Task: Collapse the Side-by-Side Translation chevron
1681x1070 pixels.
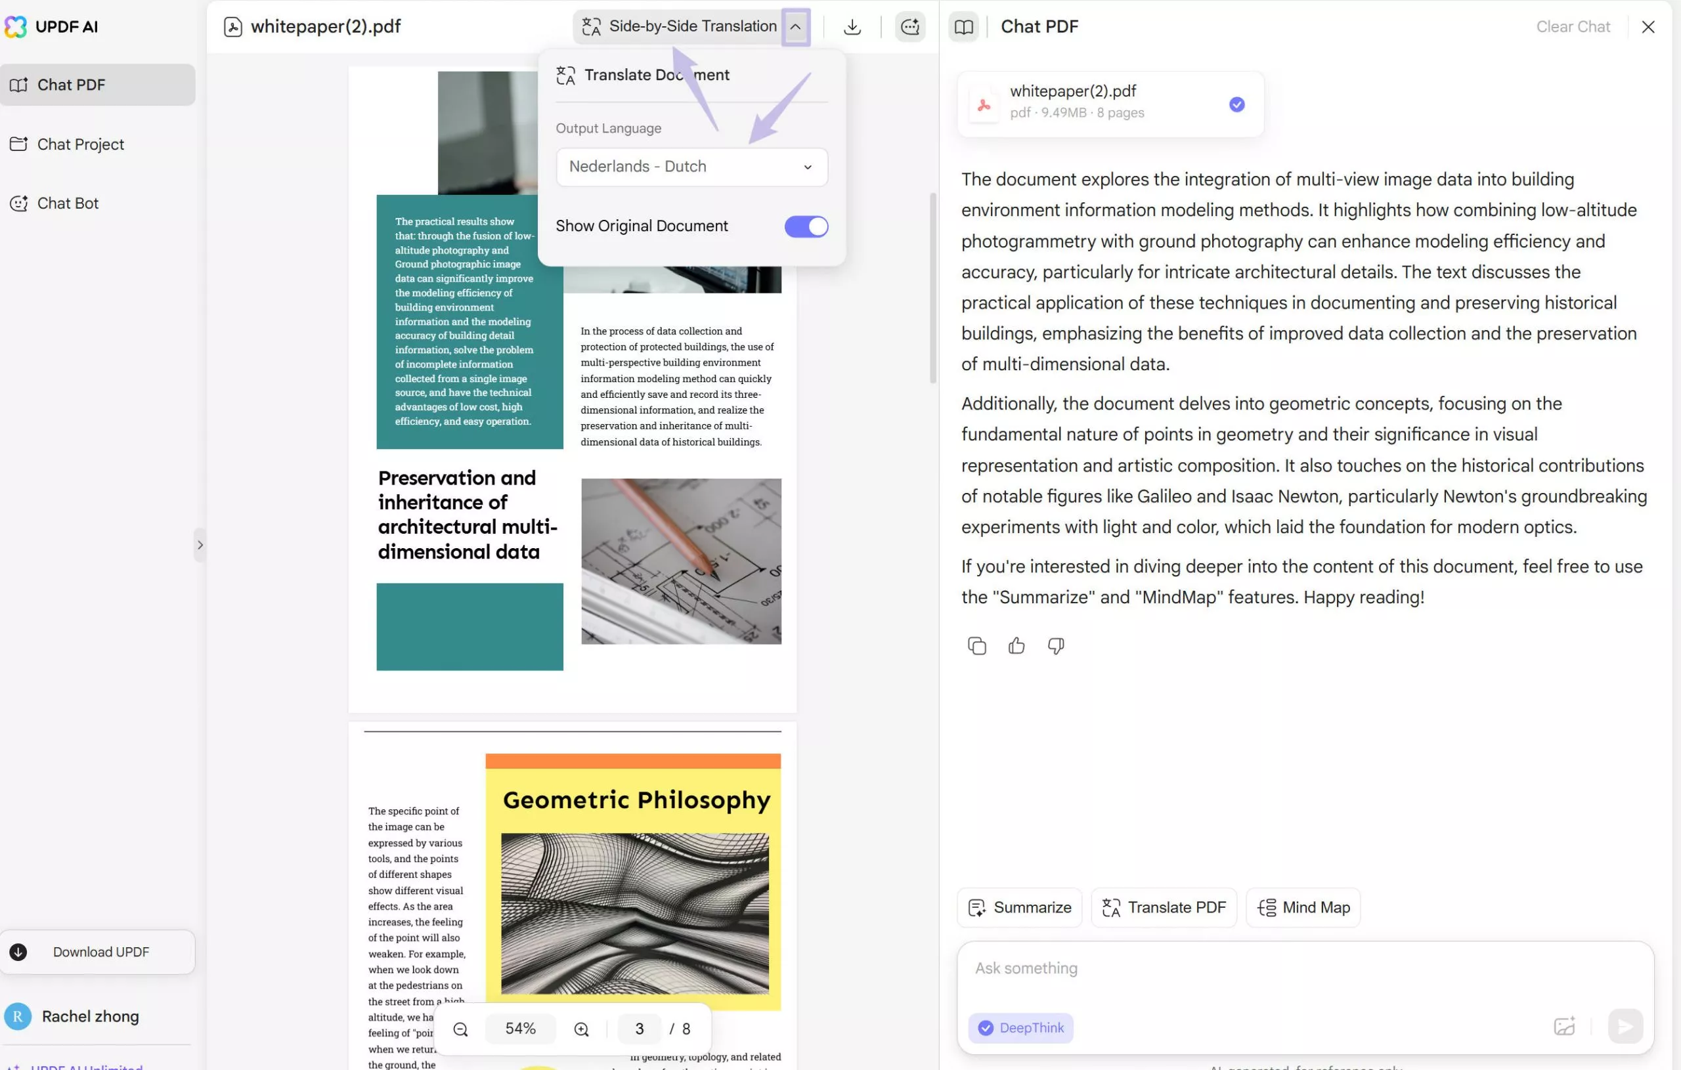Action: [795, 26]
